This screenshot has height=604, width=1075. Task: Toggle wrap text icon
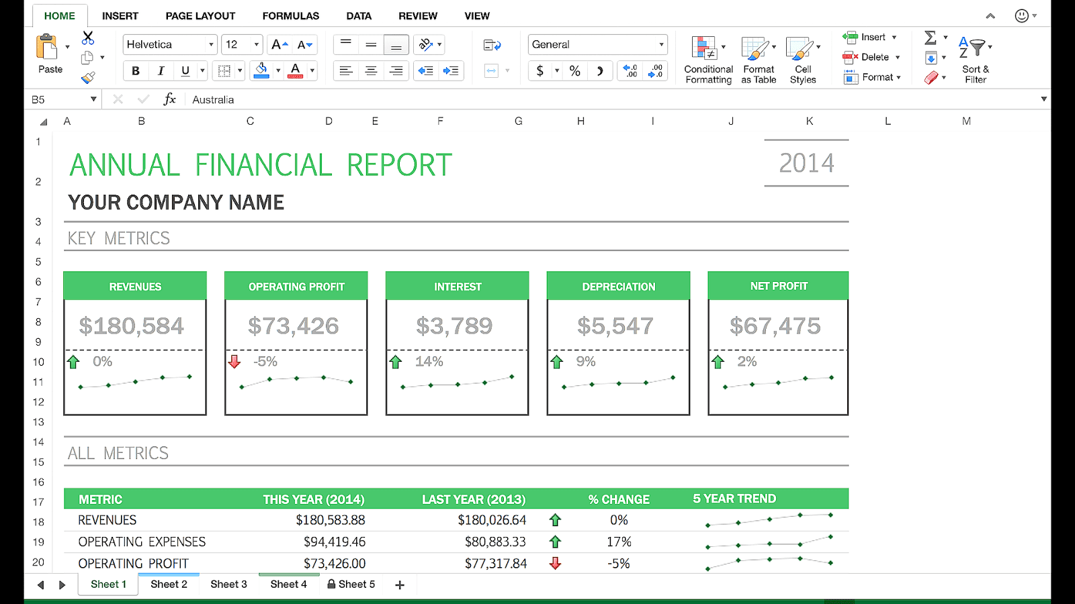click(x=492, y=45)
